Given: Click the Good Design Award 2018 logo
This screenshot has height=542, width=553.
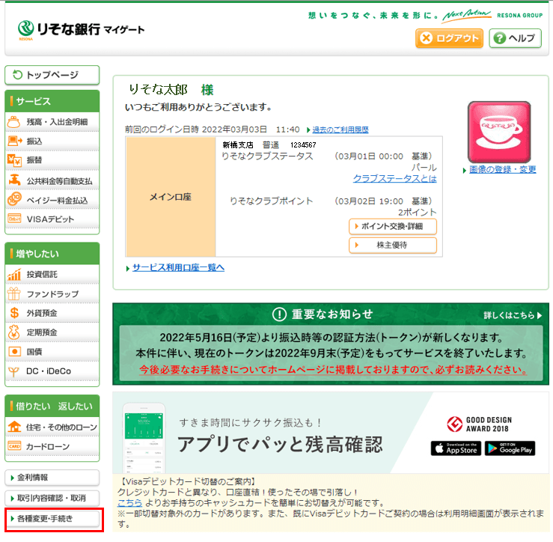Looking at the screenshot, I should tap(479, 424).
